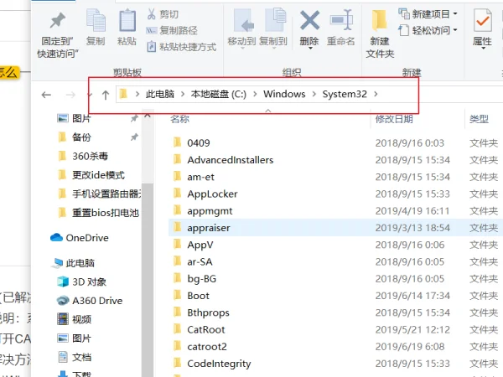Image resolution: width=503 pixels, height=377 pixels.
Task: Click the navigation pane vertical scrollbar thumb
Action: [x=148, y=279]
